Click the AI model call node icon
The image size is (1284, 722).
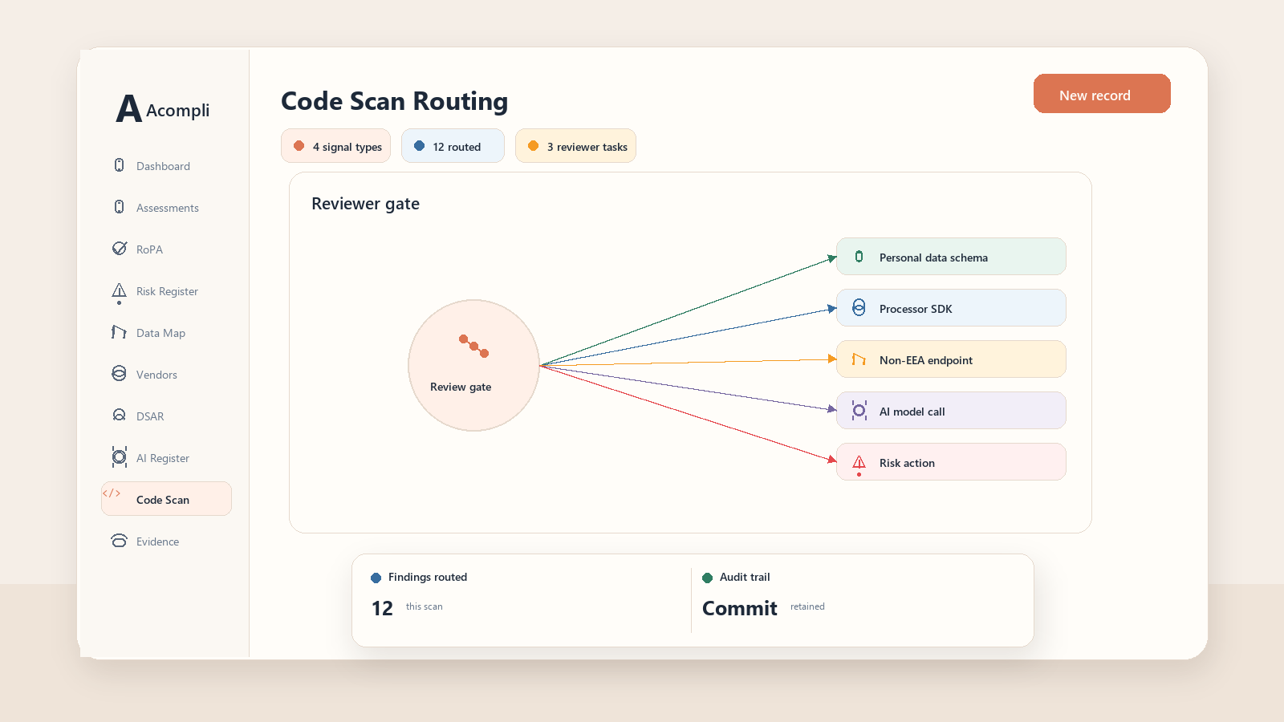click(x=859, y=411)
